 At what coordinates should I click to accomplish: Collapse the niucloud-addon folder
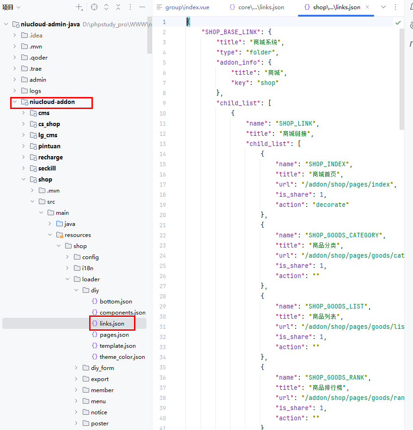pos(14,102)
